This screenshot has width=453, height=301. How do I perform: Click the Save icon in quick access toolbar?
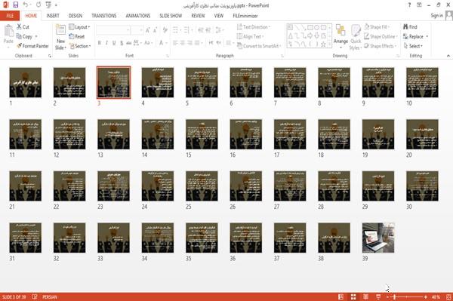point(16,5)
